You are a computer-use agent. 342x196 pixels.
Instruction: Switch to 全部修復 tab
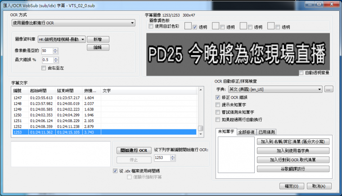click(x=247, y=132)
